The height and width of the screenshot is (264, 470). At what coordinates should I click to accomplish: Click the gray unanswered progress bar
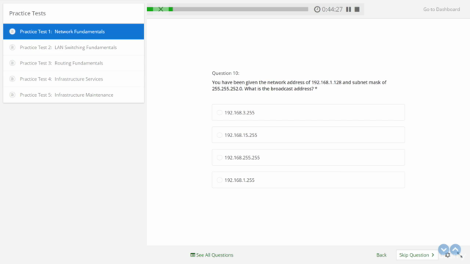pos(240,10)
